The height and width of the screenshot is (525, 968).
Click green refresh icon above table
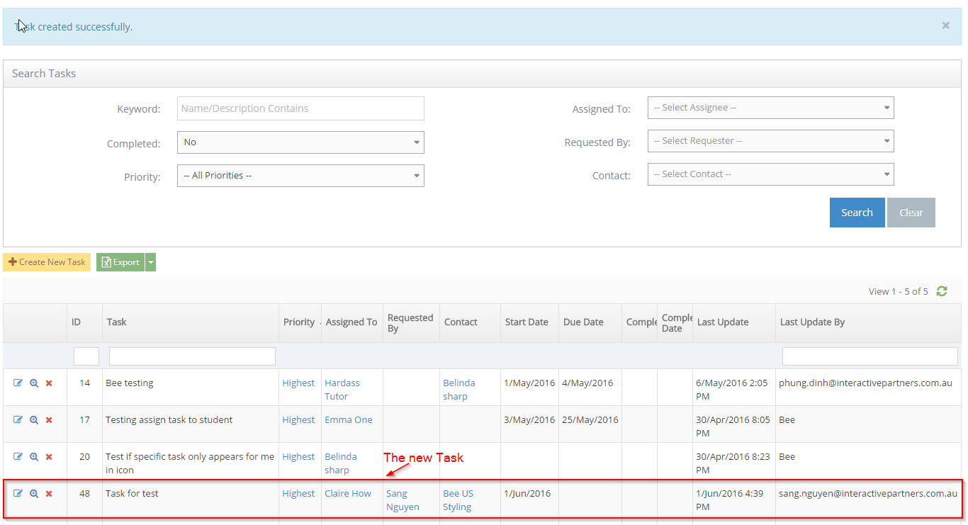click(x=942, y=291)
